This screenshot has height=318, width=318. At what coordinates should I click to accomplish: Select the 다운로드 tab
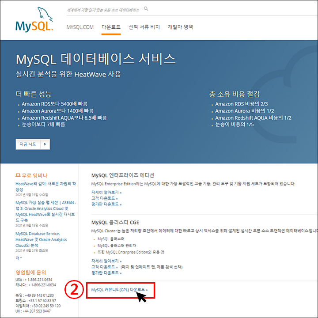(111, 27)
